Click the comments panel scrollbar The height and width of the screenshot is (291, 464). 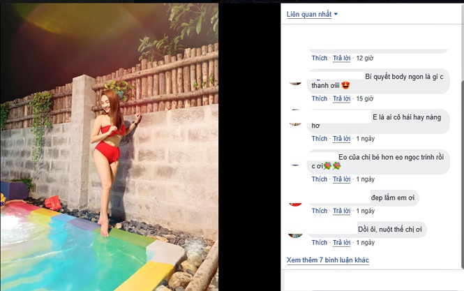tap(460, 140)
